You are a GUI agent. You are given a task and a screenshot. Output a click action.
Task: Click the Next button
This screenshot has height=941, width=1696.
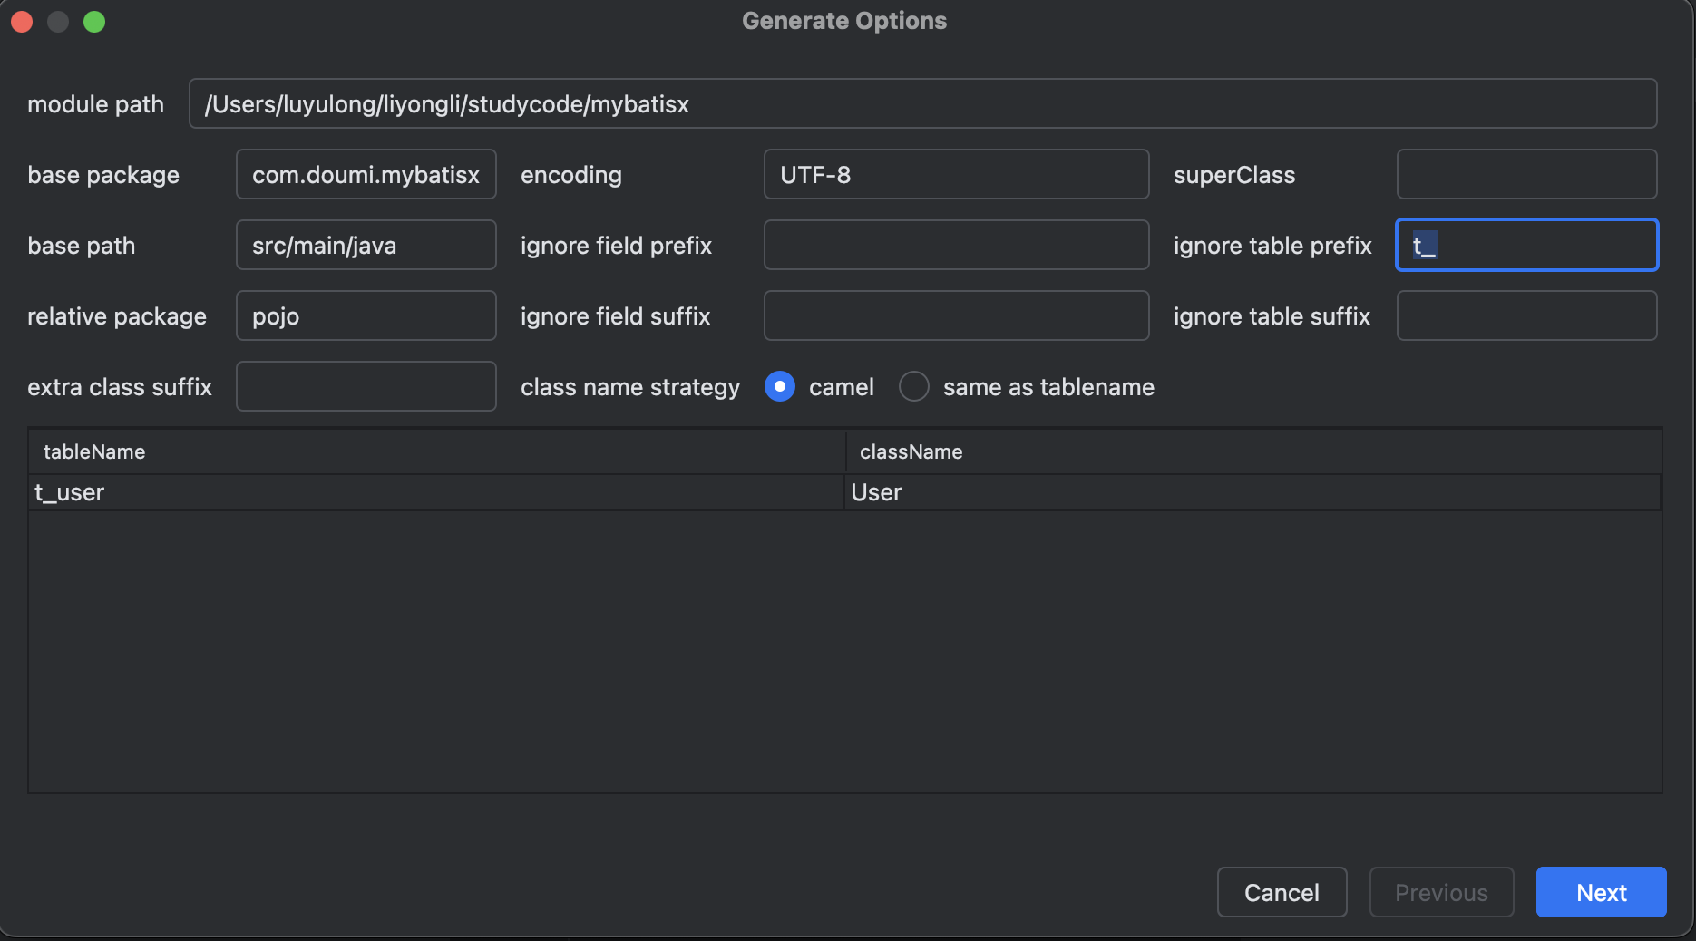click(x=1601, y=893)
